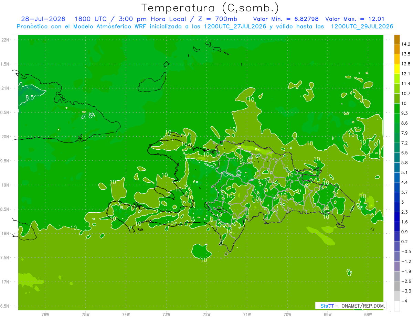
Task: Click the "4.4" colorbar value
Action: pos(405,182)
